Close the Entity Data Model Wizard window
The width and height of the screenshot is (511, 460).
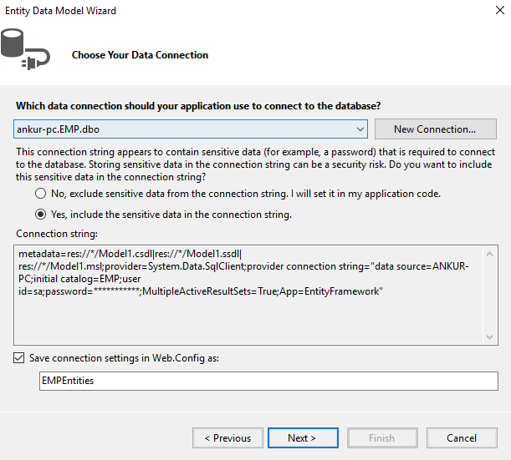490,12
